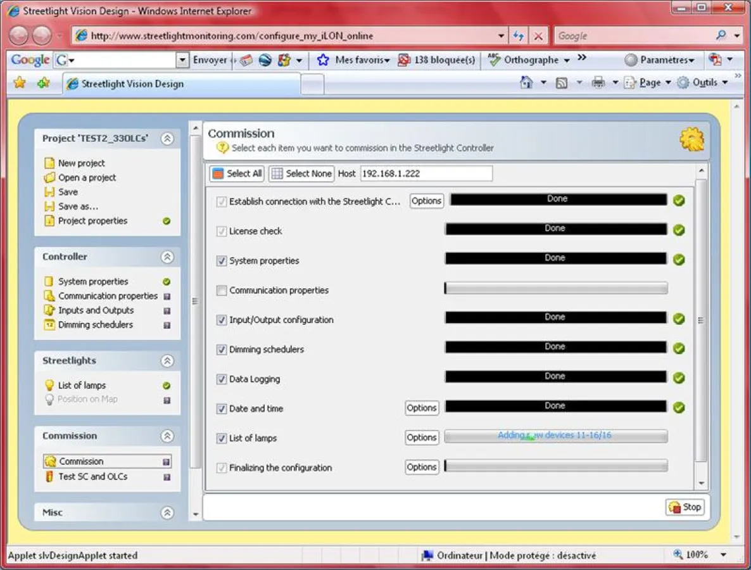Viewport: 751px width, 570px height.
Task: Click the List of lamps bulb icon
Action: (x=49, y=385)
